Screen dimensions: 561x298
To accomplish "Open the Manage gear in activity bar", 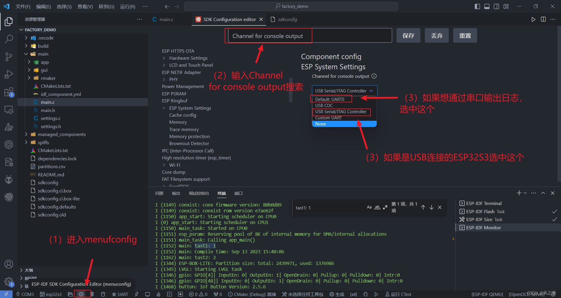I will pyautogui.click(x=9, y=282).
